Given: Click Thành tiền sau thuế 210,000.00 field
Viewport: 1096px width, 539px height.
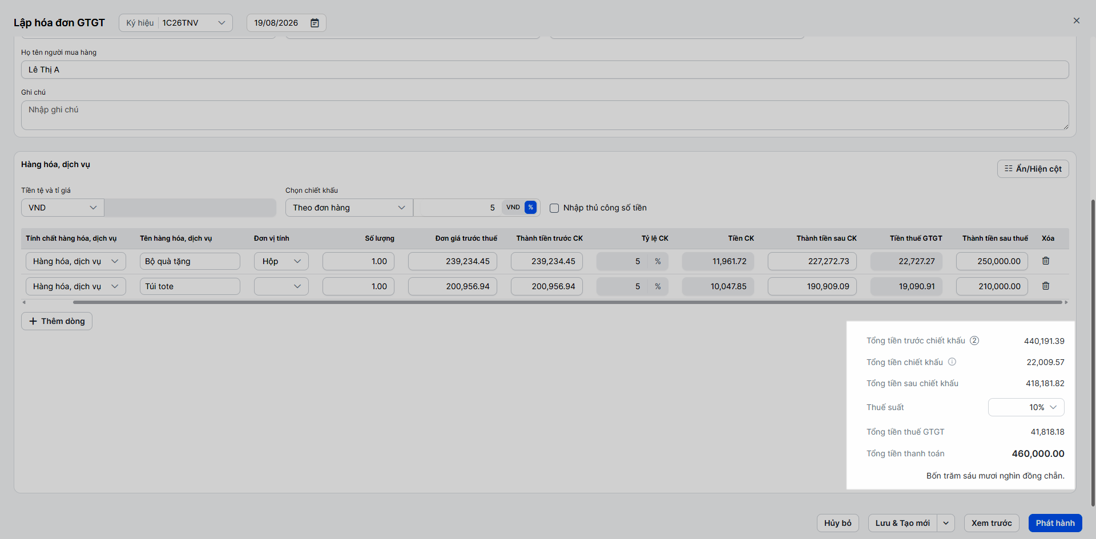Looking at the screenshot, I should point(992,286).
